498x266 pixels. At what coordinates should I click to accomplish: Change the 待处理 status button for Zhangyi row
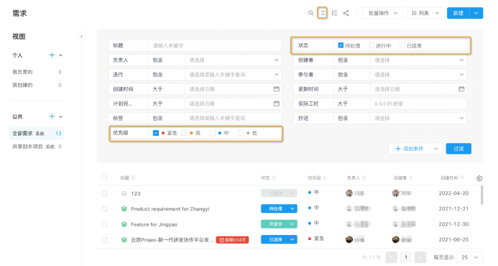(x=279, y=208)
